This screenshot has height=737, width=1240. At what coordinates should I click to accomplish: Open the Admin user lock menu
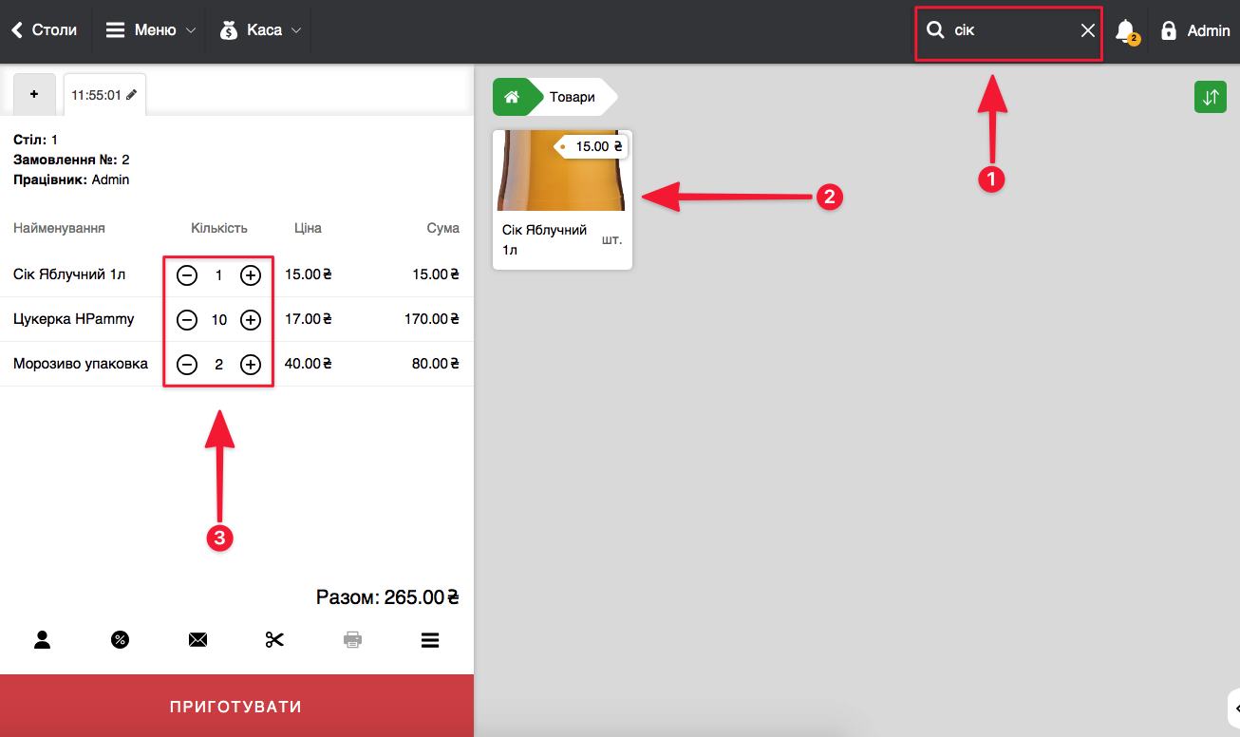click(x=1195, y=30)
